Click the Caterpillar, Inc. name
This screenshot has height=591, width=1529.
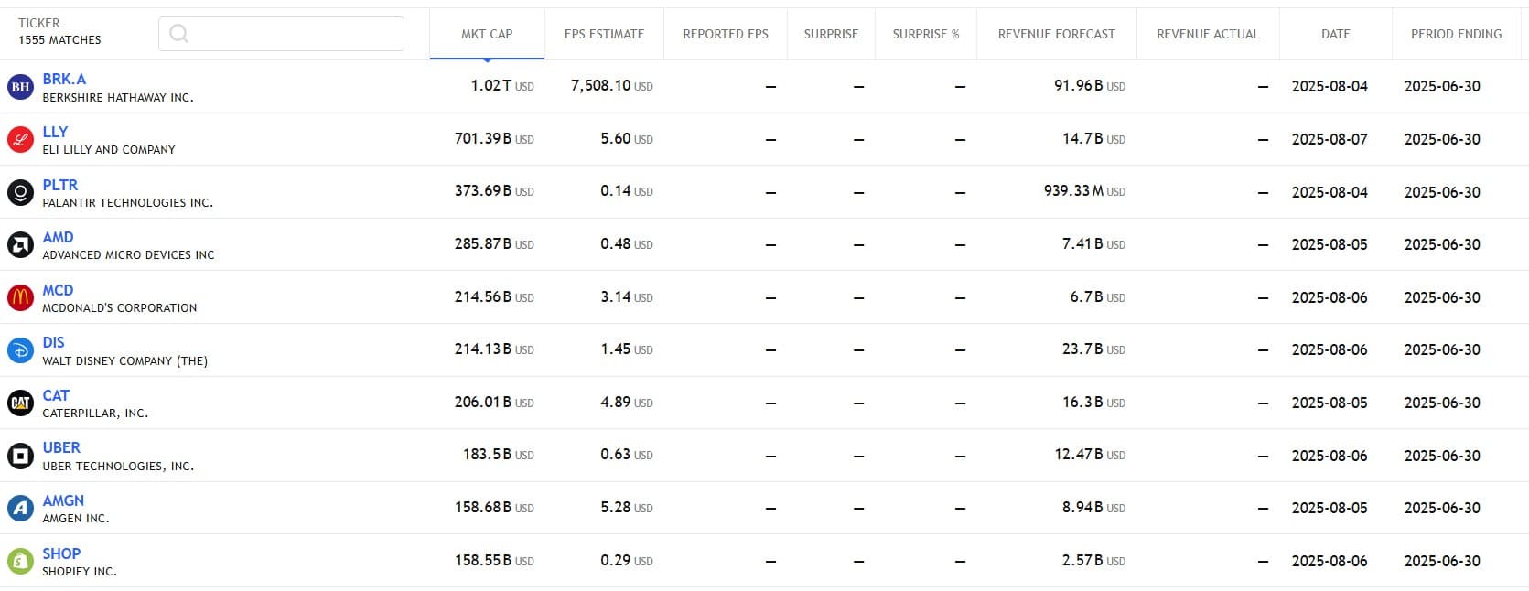click(x=95, y=414)
